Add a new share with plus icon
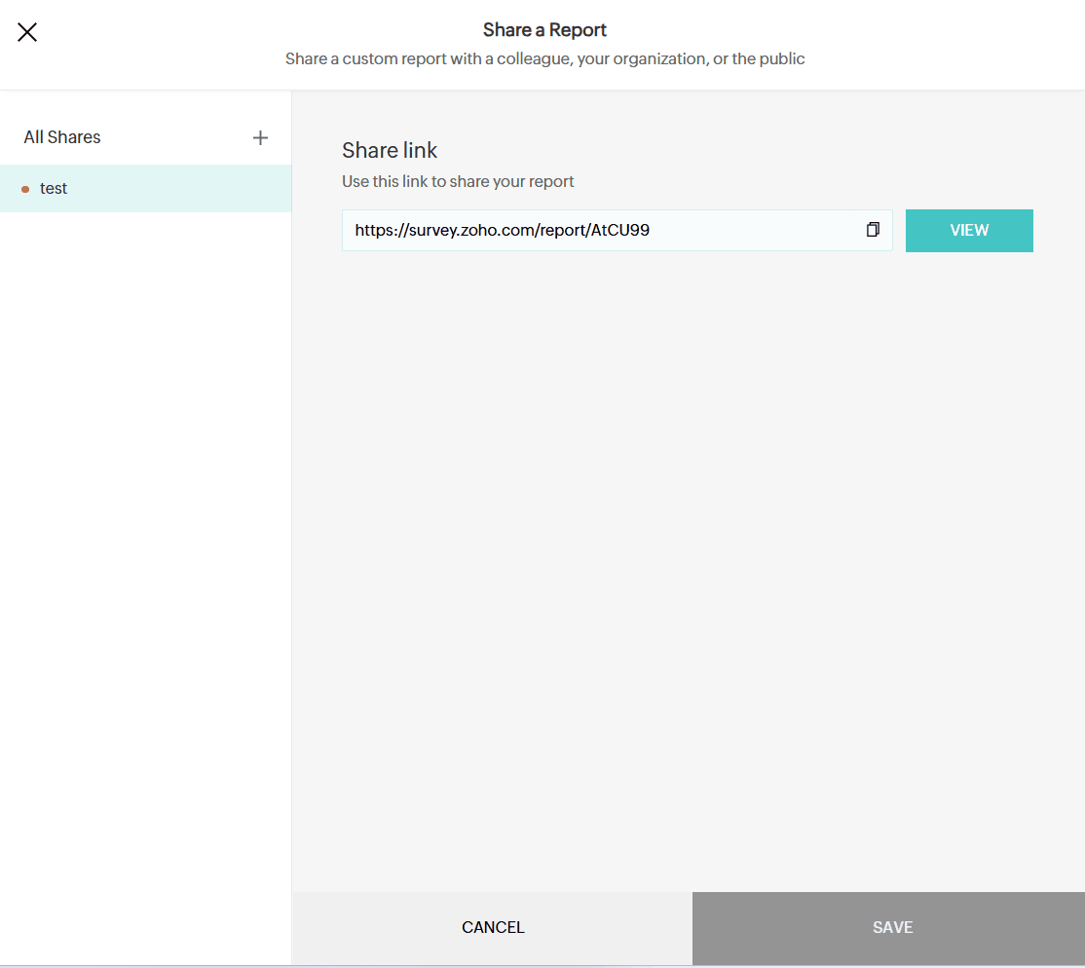 (260, 137)
